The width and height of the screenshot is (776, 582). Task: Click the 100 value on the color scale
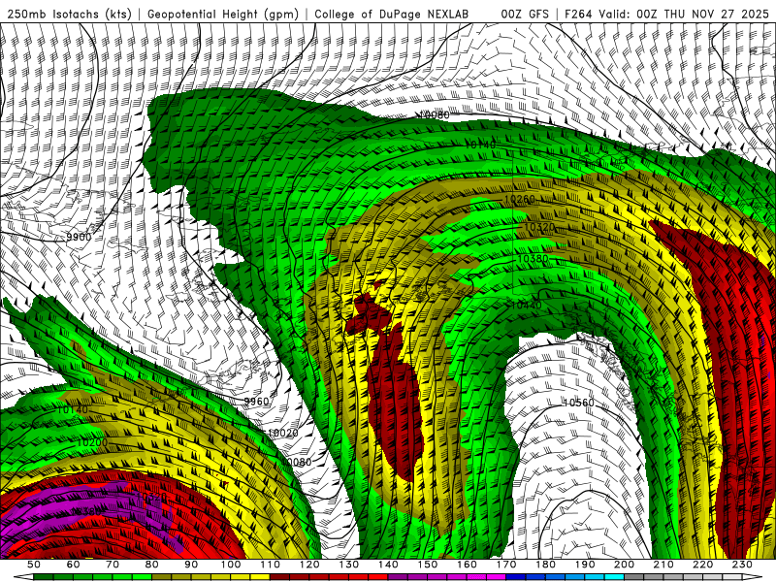coord(231,565)
